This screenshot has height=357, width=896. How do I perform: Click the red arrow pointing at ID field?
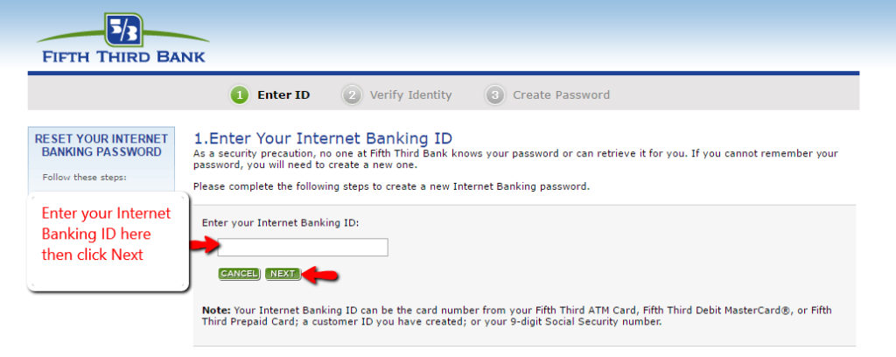tap(204, 246)
